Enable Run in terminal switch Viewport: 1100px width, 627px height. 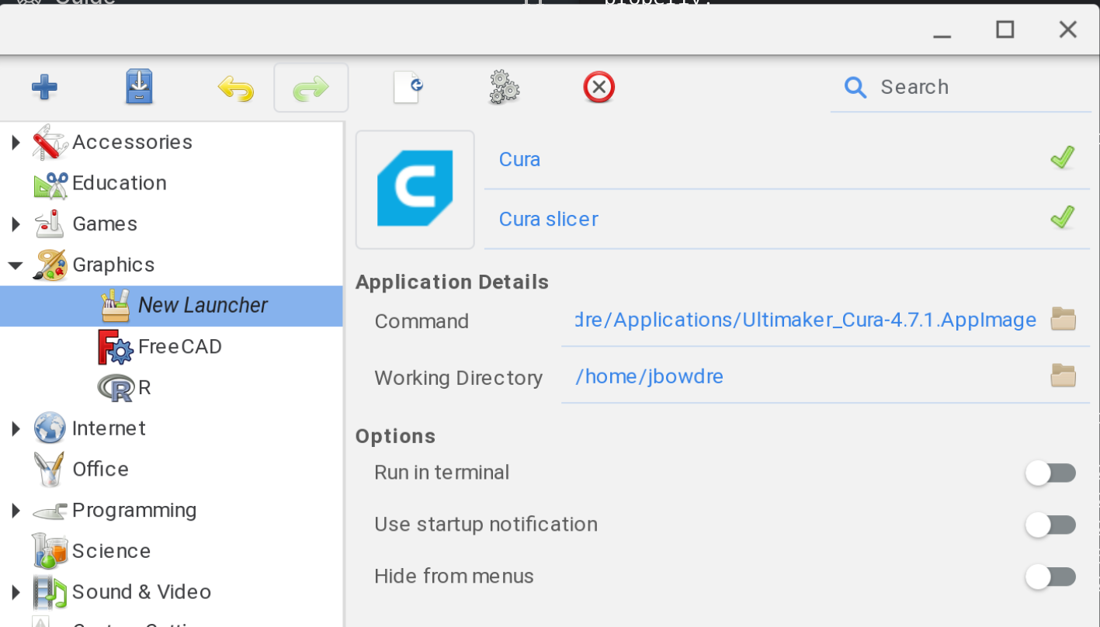pos(1050,473)
